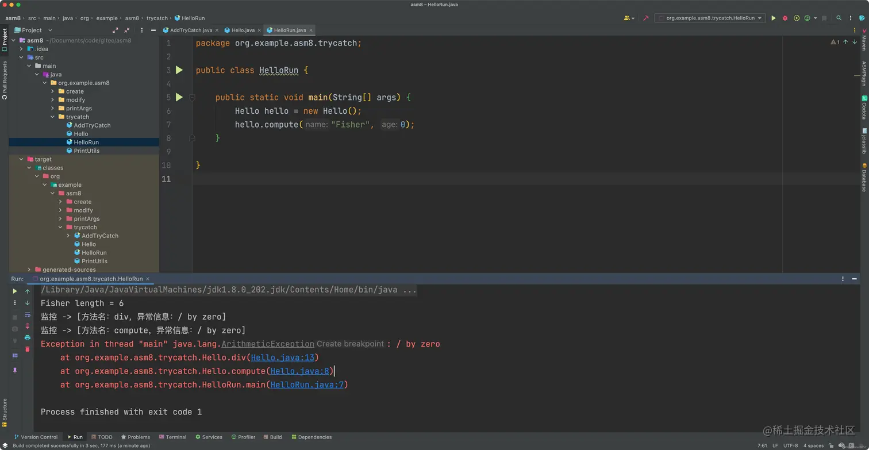Switch to the Hello.java editor tab
The height and width of the screenshot is (450, 869).
(243, 30)
